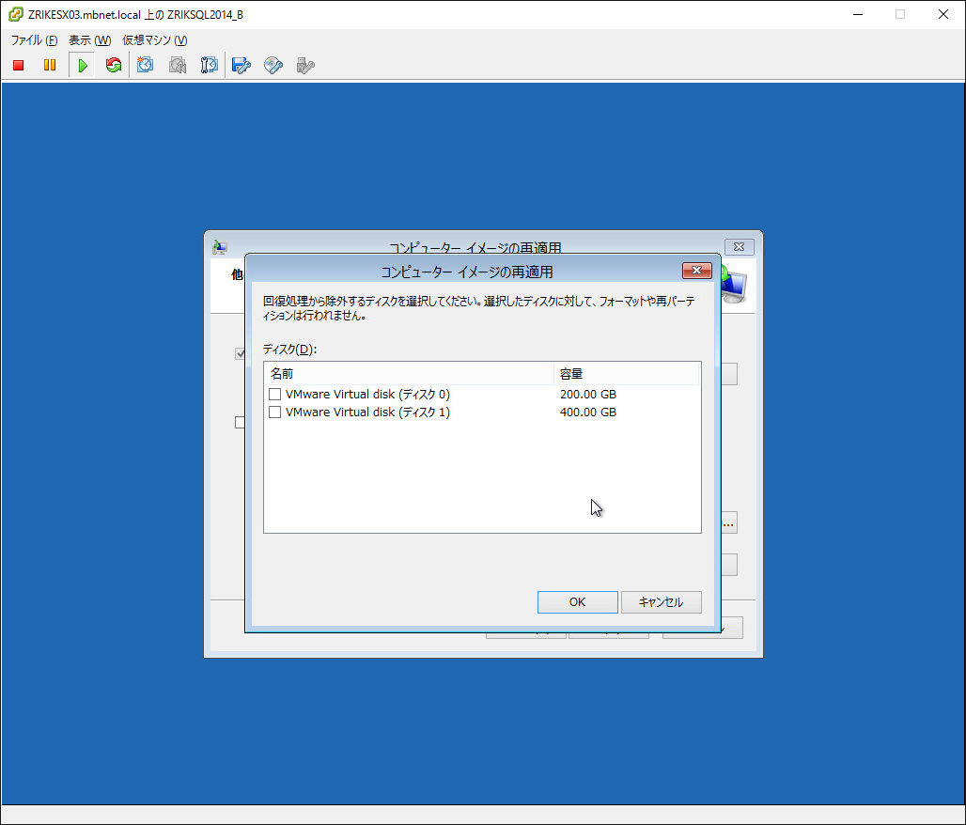Check the box for VMware Virtual disk ディスク 1
The height and width of the screenshot is (825, 966).
pos(275,412)
